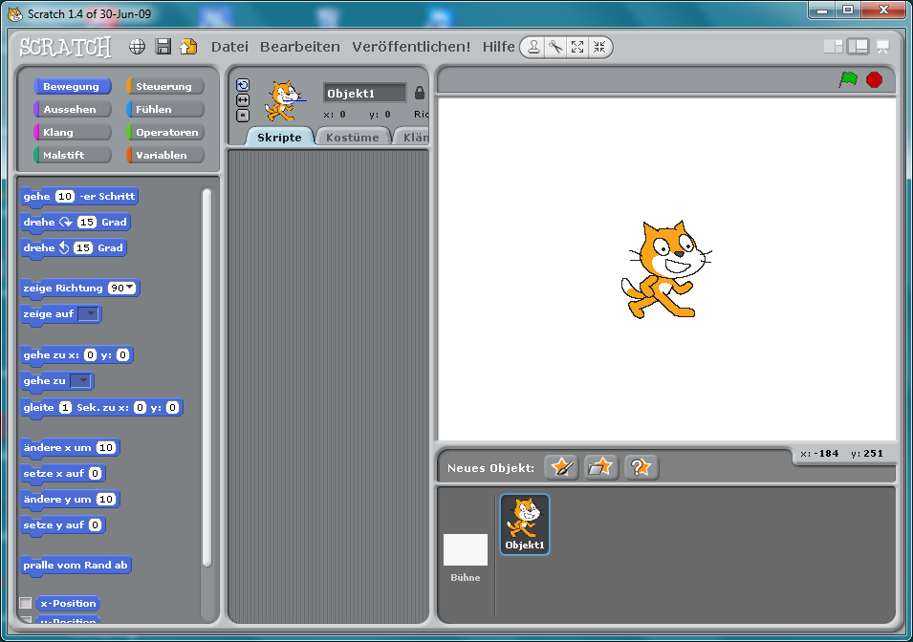913x642 pixels.
Task: Click the floppy disk save icon
Action: tap(163, 47)
